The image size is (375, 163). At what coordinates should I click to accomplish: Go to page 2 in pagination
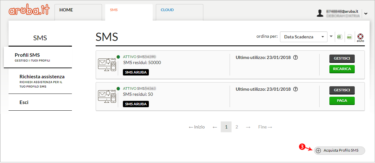click(x=237, y=127)
